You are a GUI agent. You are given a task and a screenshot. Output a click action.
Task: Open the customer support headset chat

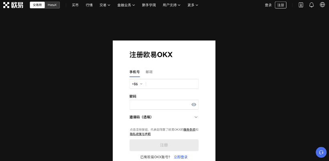[321, 152]
